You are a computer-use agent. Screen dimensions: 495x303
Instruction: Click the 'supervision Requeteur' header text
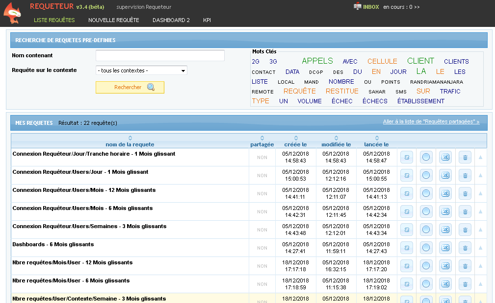(x=144, y=7)
